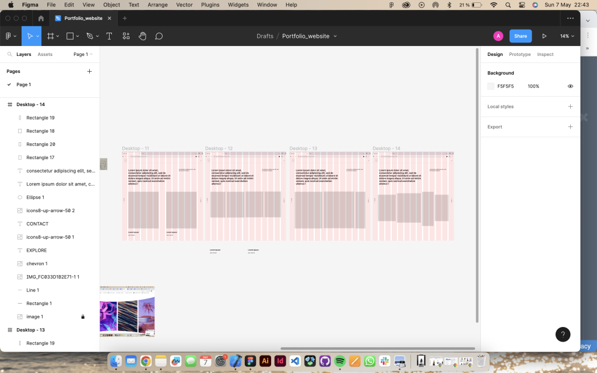Image resolution: width=597 pixels, height=373 pixels.
Task: Open a new tab with the plus icon
Action: click(x=125, y=18)
